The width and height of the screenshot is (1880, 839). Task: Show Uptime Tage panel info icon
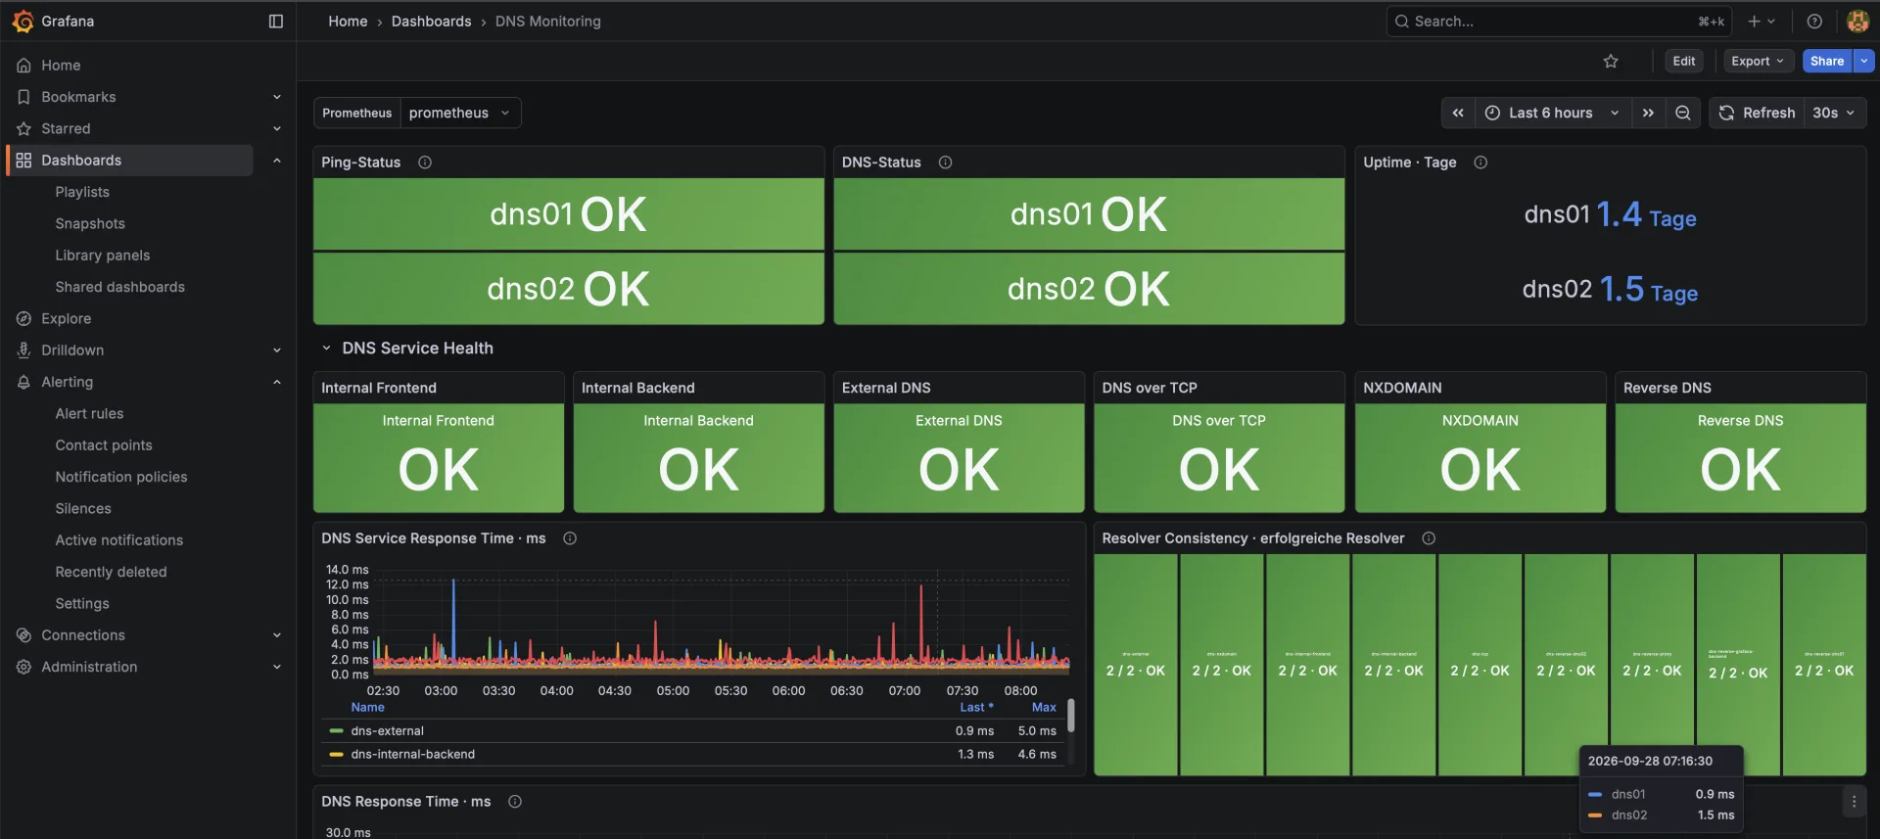click(x=1480, y=163)
